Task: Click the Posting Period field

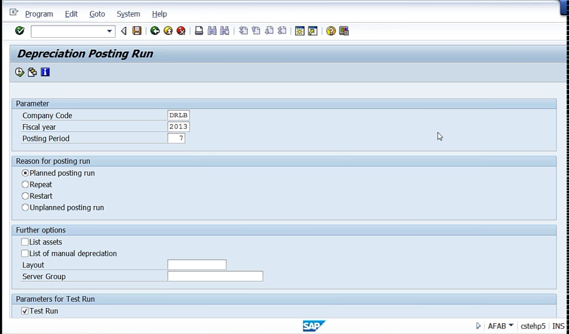Action: pyautogui.click(x=176, y=138)
